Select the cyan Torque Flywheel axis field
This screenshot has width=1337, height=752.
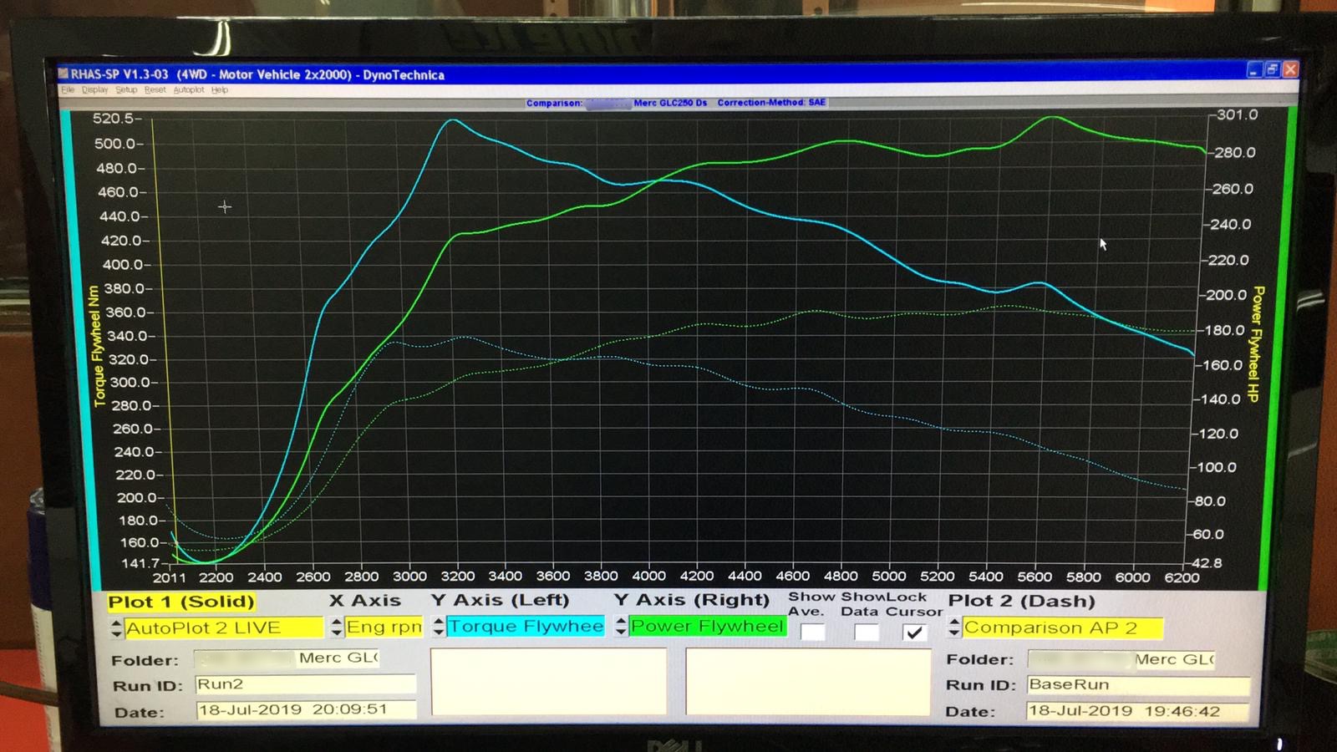click(526, 626)
